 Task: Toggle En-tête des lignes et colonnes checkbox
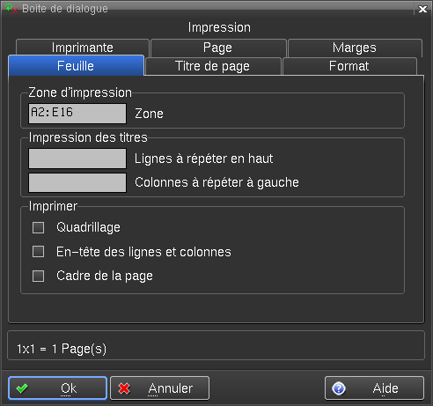[x=38, y=252]
